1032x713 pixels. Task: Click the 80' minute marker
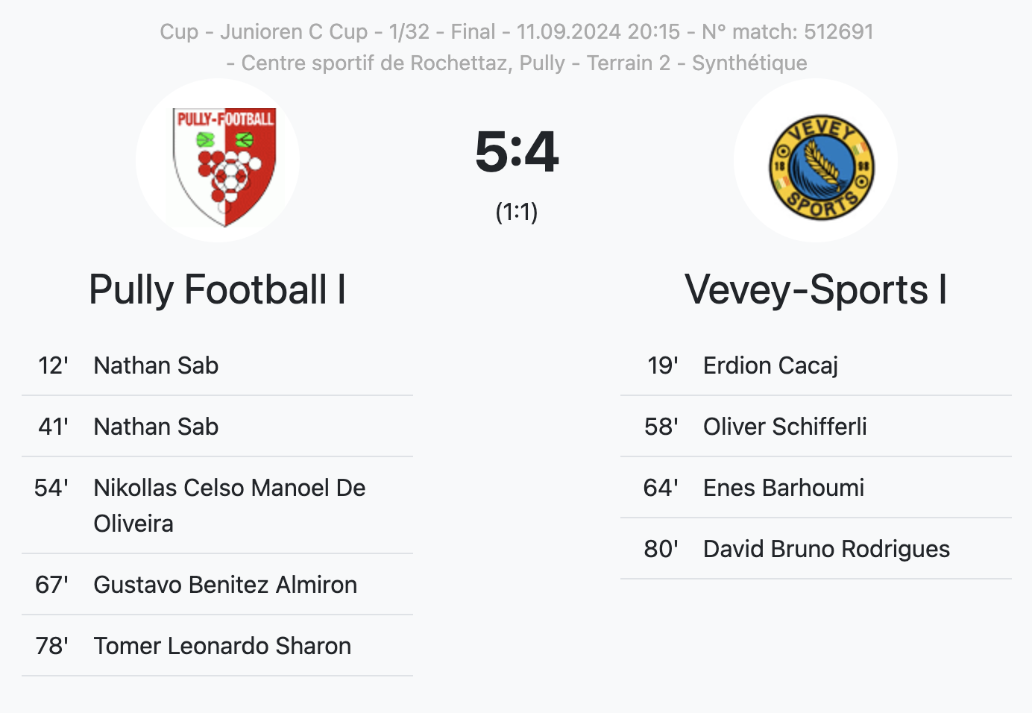[661, 549]
